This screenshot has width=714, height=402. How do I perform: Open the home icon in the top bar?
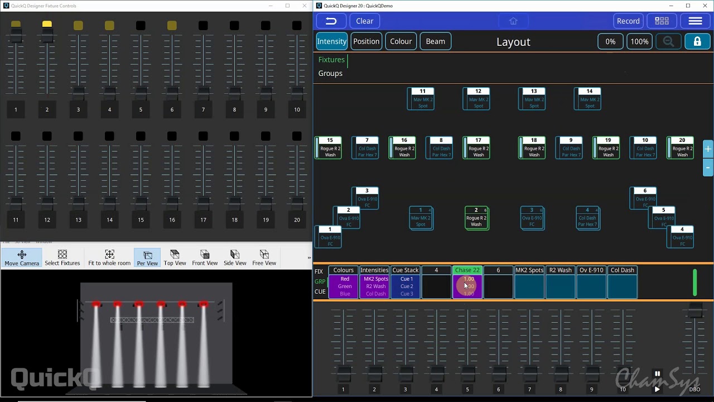click(513, 21)
